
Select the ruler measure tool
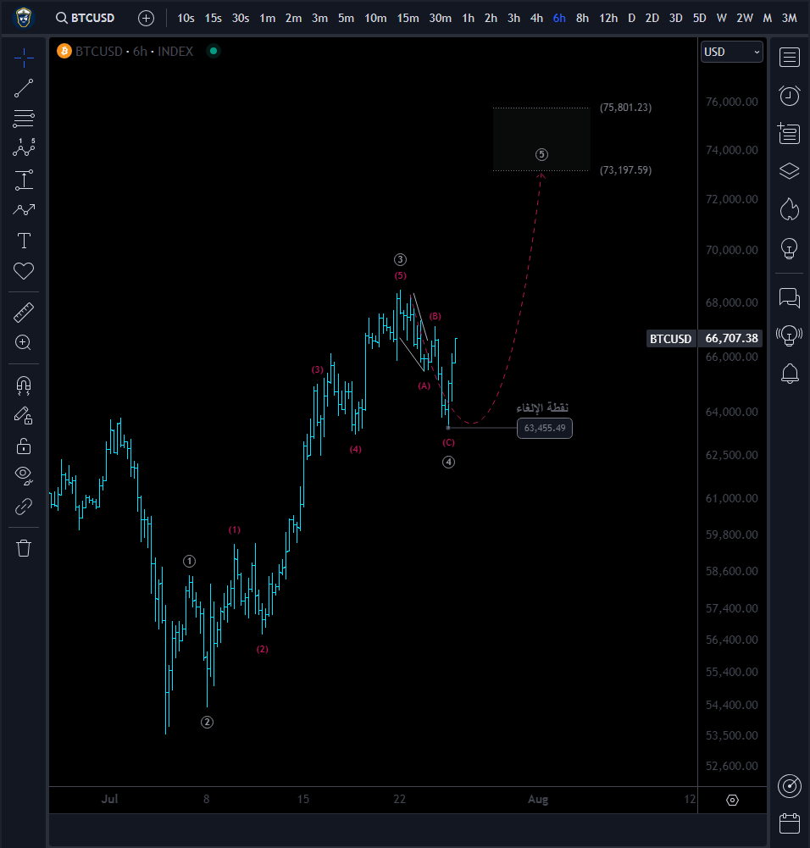pos(24,313)
